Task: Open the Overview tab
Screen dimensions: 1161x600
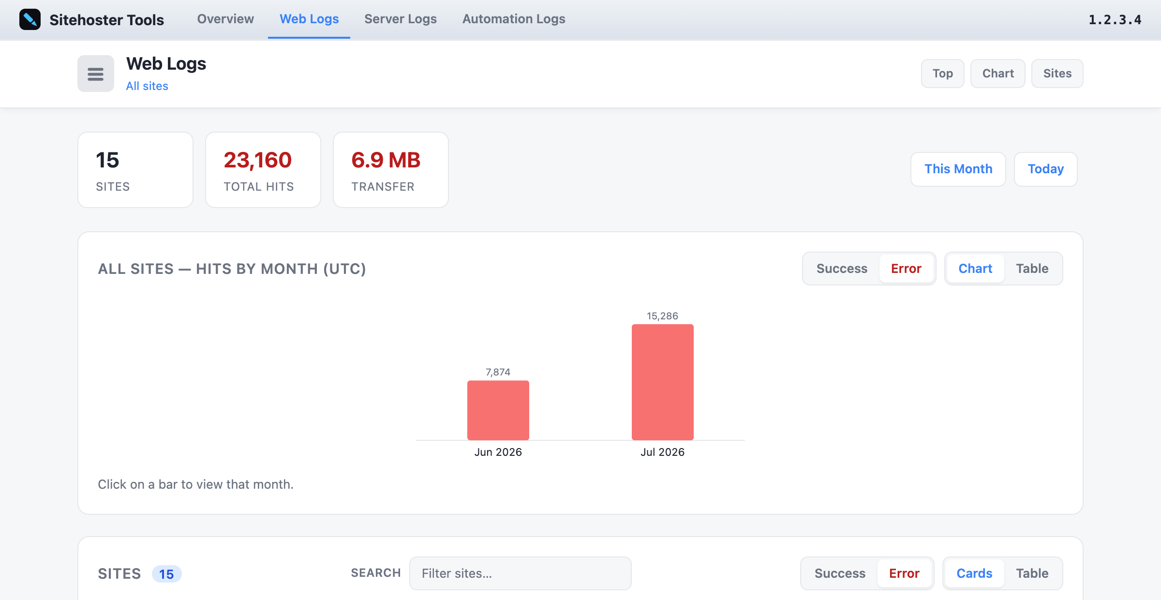Action: point(225,19)
